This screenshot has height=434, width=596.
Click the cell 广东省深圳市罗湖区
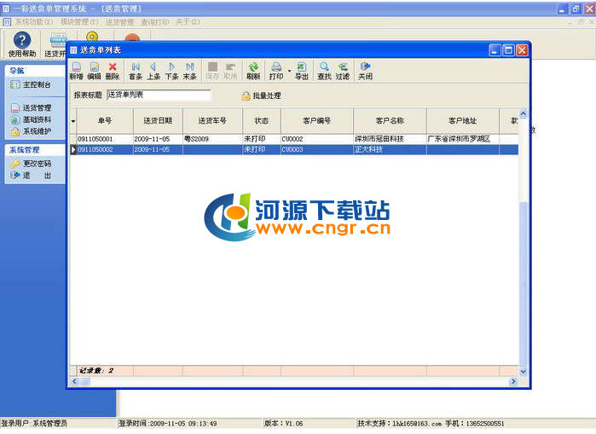(x=463, y=139)
